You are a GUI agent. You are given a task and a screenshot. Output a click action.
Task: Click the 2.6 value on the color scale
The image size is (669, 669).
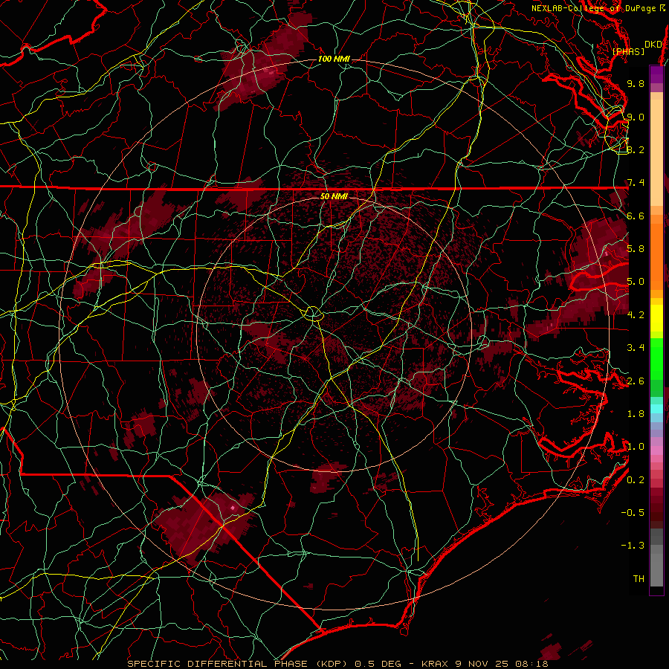[636, 381]
